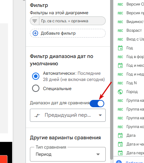Click the ABC icon next to 'Год в фор'
This screenshot has height=163, width=144.
point(120,57)
